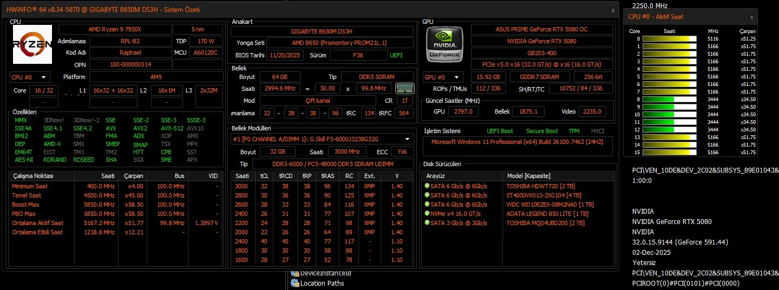Click the GPU clock value 2797.0

(463, 111)
